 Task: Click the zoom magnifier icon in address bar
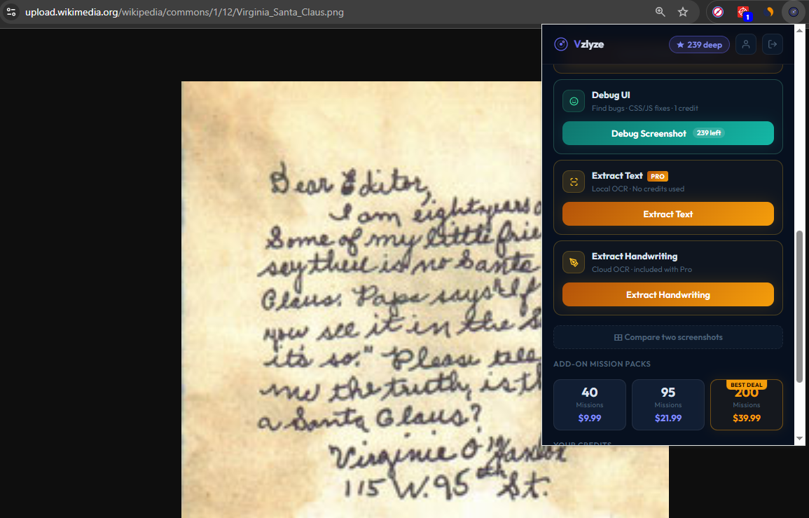click(660, 12)
